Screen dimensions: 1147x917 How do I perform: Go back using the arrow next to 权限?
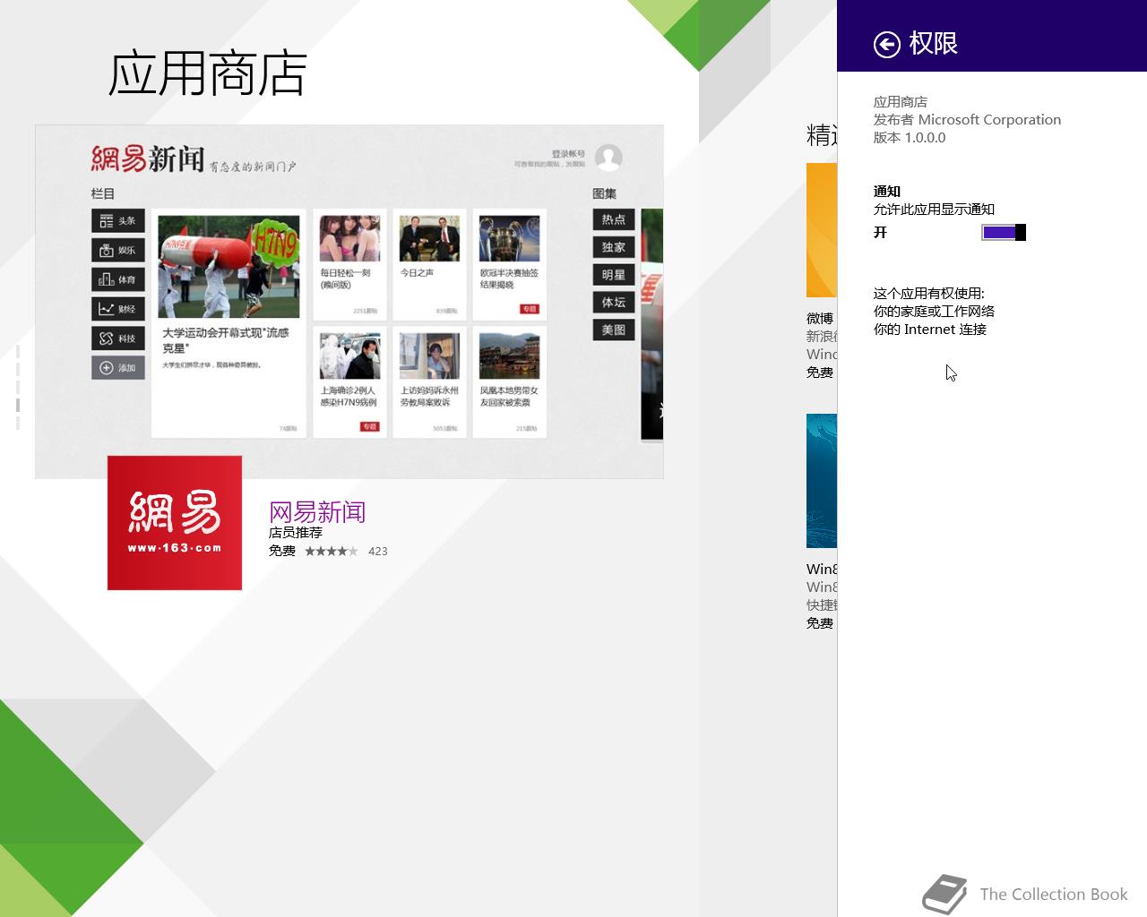[886, 44]
